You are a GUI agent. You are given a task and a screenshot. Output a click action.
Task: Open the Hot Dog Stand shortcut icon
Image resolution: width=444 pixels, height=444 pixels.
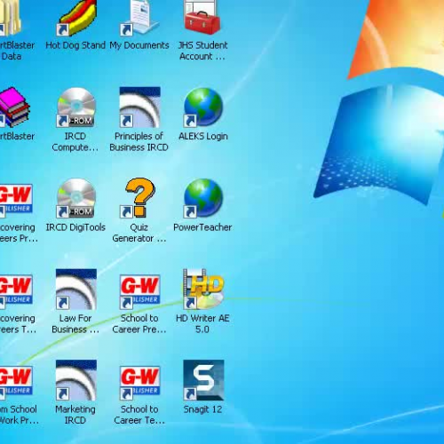tap(76, 18)
